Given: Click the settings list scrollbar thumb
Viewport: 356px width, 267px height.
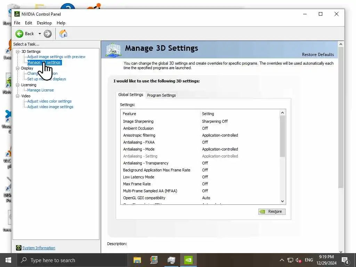Looking at the screenshot, I should tap(282, 136).
